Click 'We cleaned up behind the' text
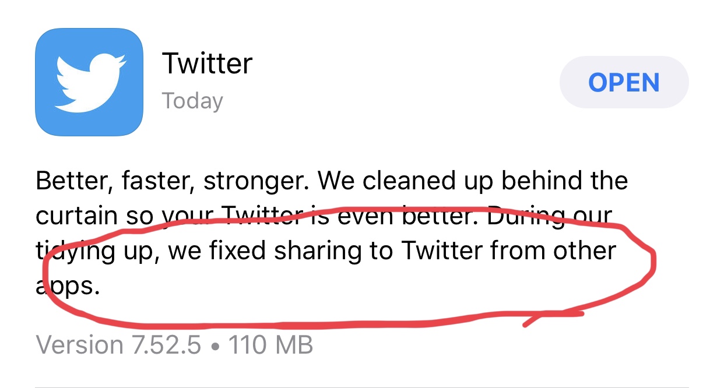724x388 pixels. click(x=474, y=181)
